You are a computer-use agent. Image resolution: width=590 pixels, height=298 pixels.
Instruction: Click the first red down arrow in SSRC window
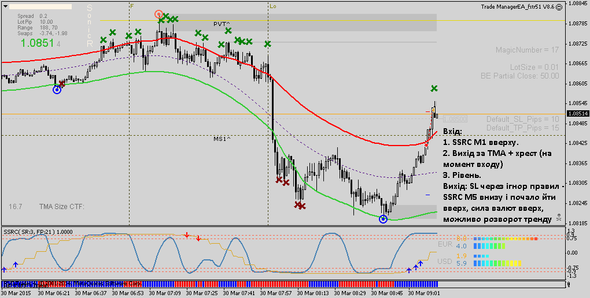[187, 235]
